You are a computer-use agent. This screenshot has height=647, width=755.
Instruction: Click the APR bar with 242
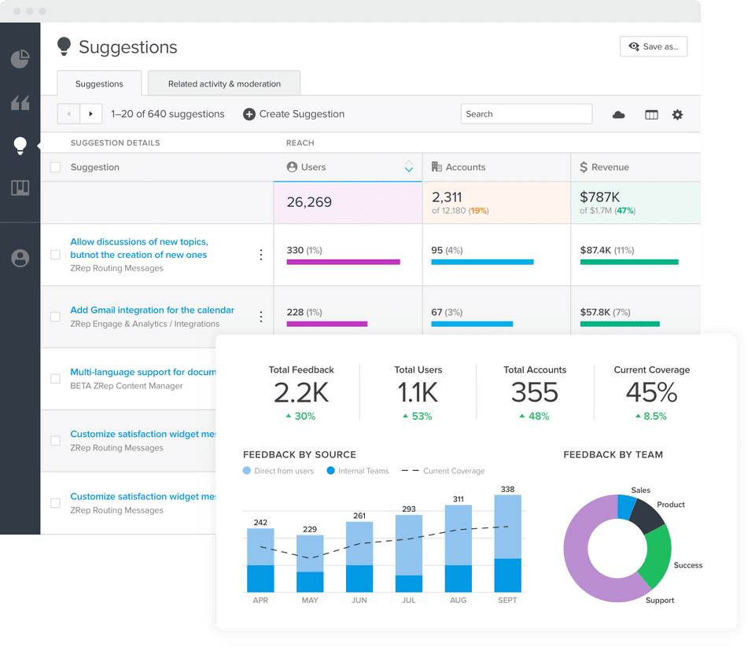click(x=260, y=560)
